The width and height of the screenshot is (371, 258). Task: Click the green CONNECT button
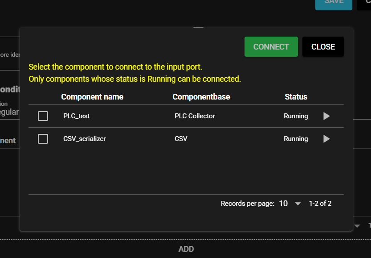click(x=271, y=47)
